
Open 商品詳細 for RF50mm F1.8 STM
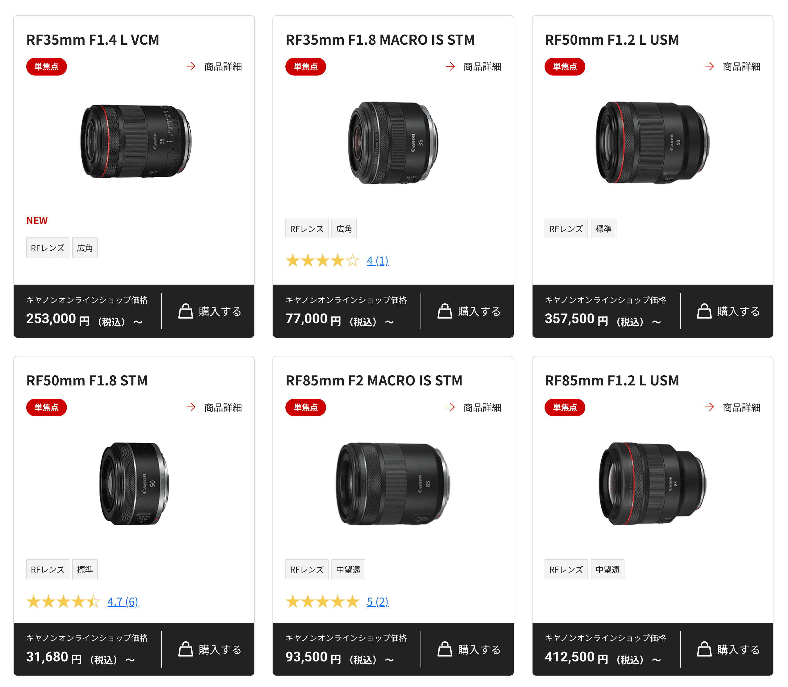click(222, 408)
